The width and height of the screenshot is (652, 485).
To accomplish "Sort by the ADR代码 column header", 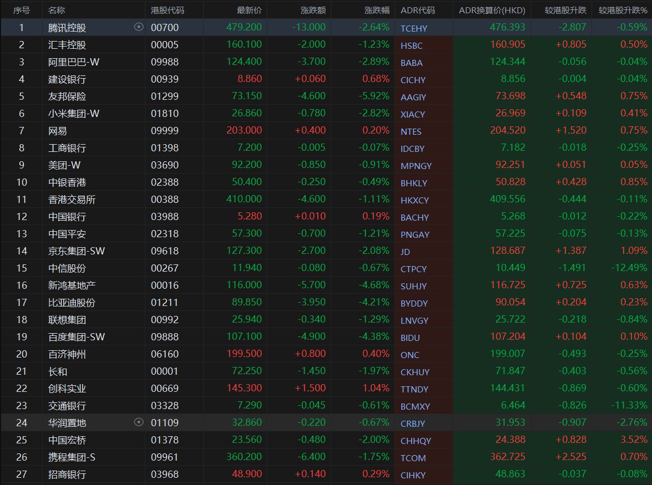I will click(417, 11).
